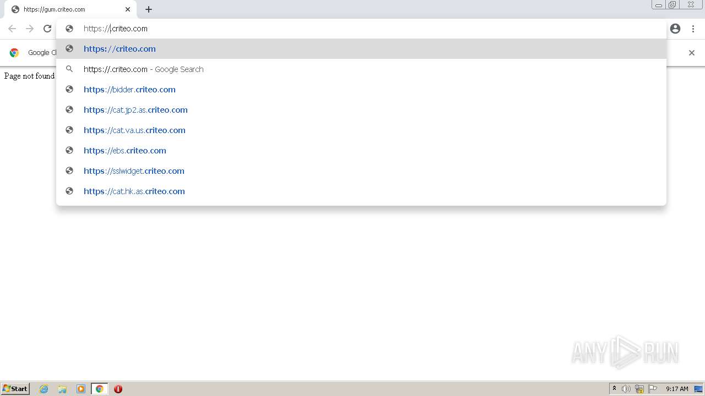The image size is (705, 396).
Task: Select the cat.hk.as.criteo.com suggestion
Action: [x=361, y=191]
